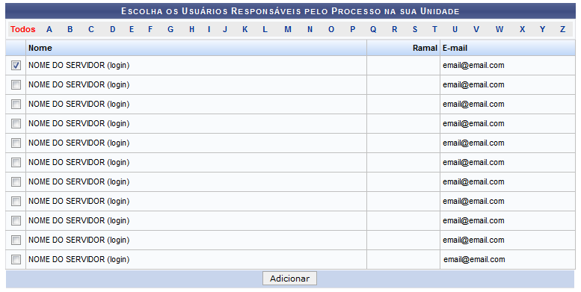Click the Nome column header

pos(40,48)
